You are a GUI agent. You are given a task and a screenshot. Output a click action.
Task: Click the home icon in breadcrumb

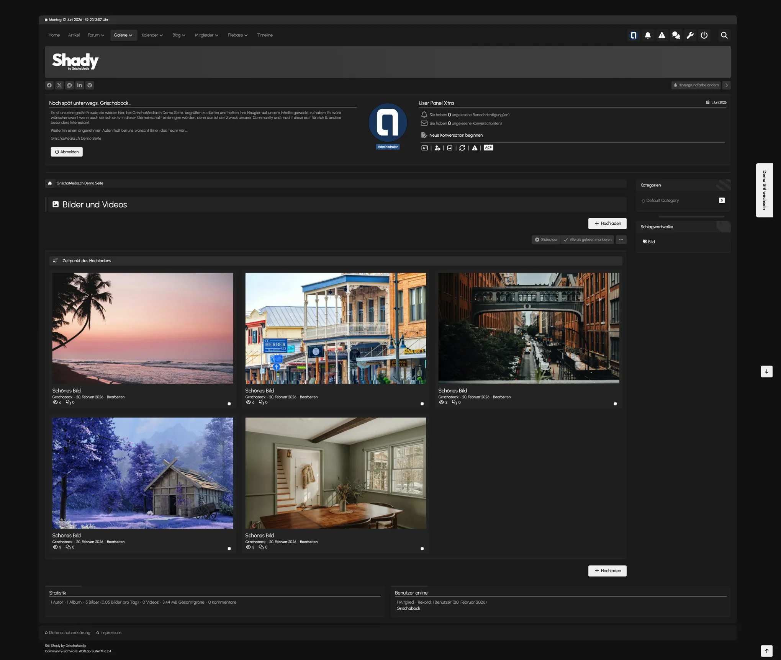50,183
